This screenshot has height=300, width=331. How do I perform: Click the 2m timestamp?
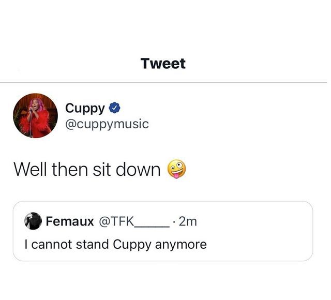point(187,221)
